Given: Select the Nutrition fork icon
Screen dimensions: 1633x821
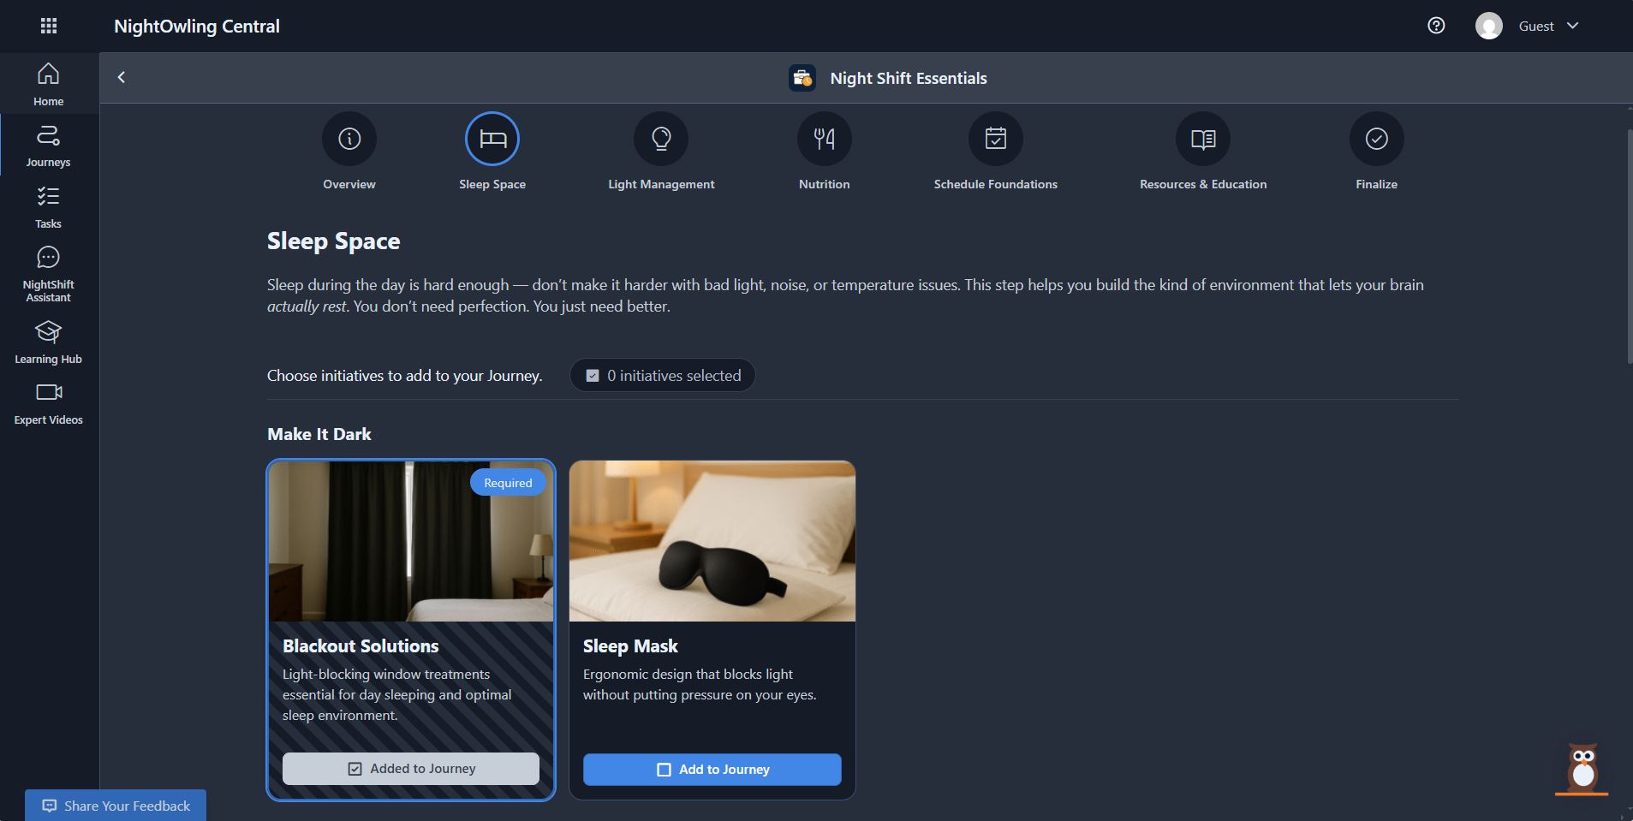Looking at the screenshot, I should tap(825, 139).
